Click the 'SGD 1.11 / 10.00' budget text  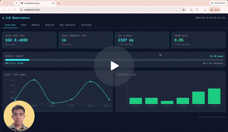[x=14, y=63]
